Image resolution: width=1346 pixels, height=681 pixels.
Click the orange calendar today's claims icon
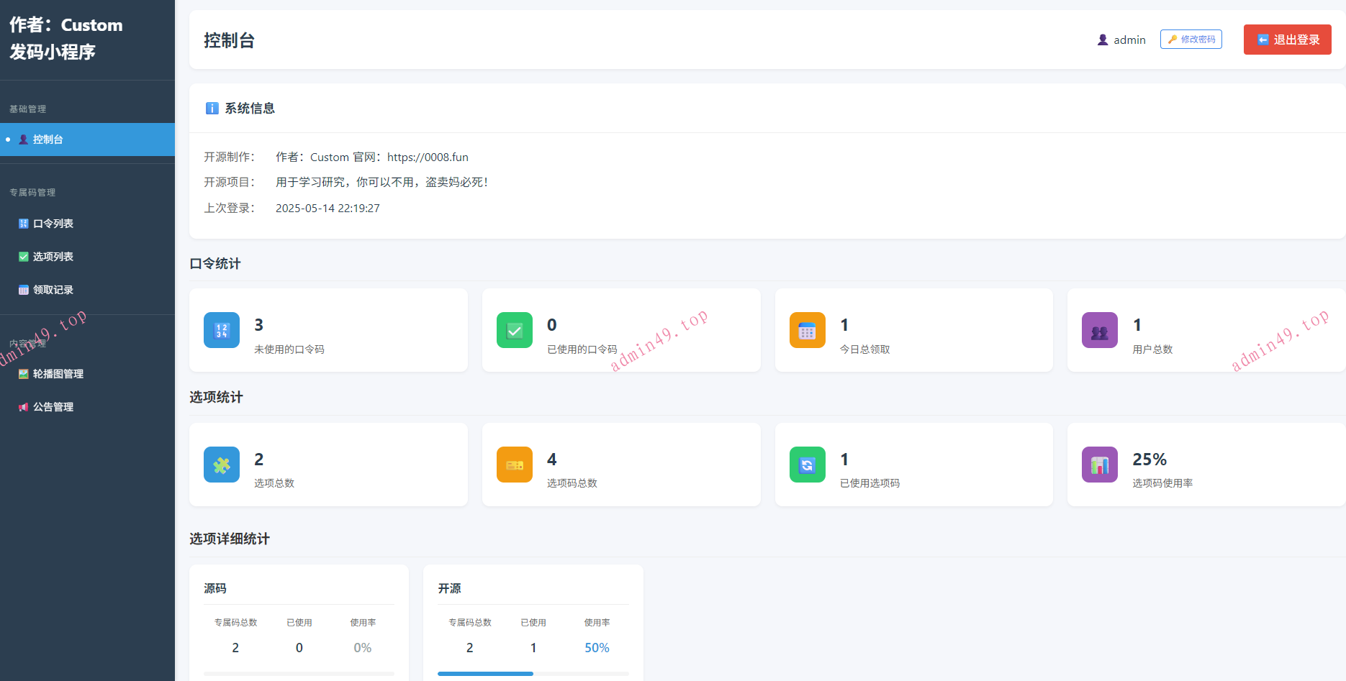(x=807, y=330)
